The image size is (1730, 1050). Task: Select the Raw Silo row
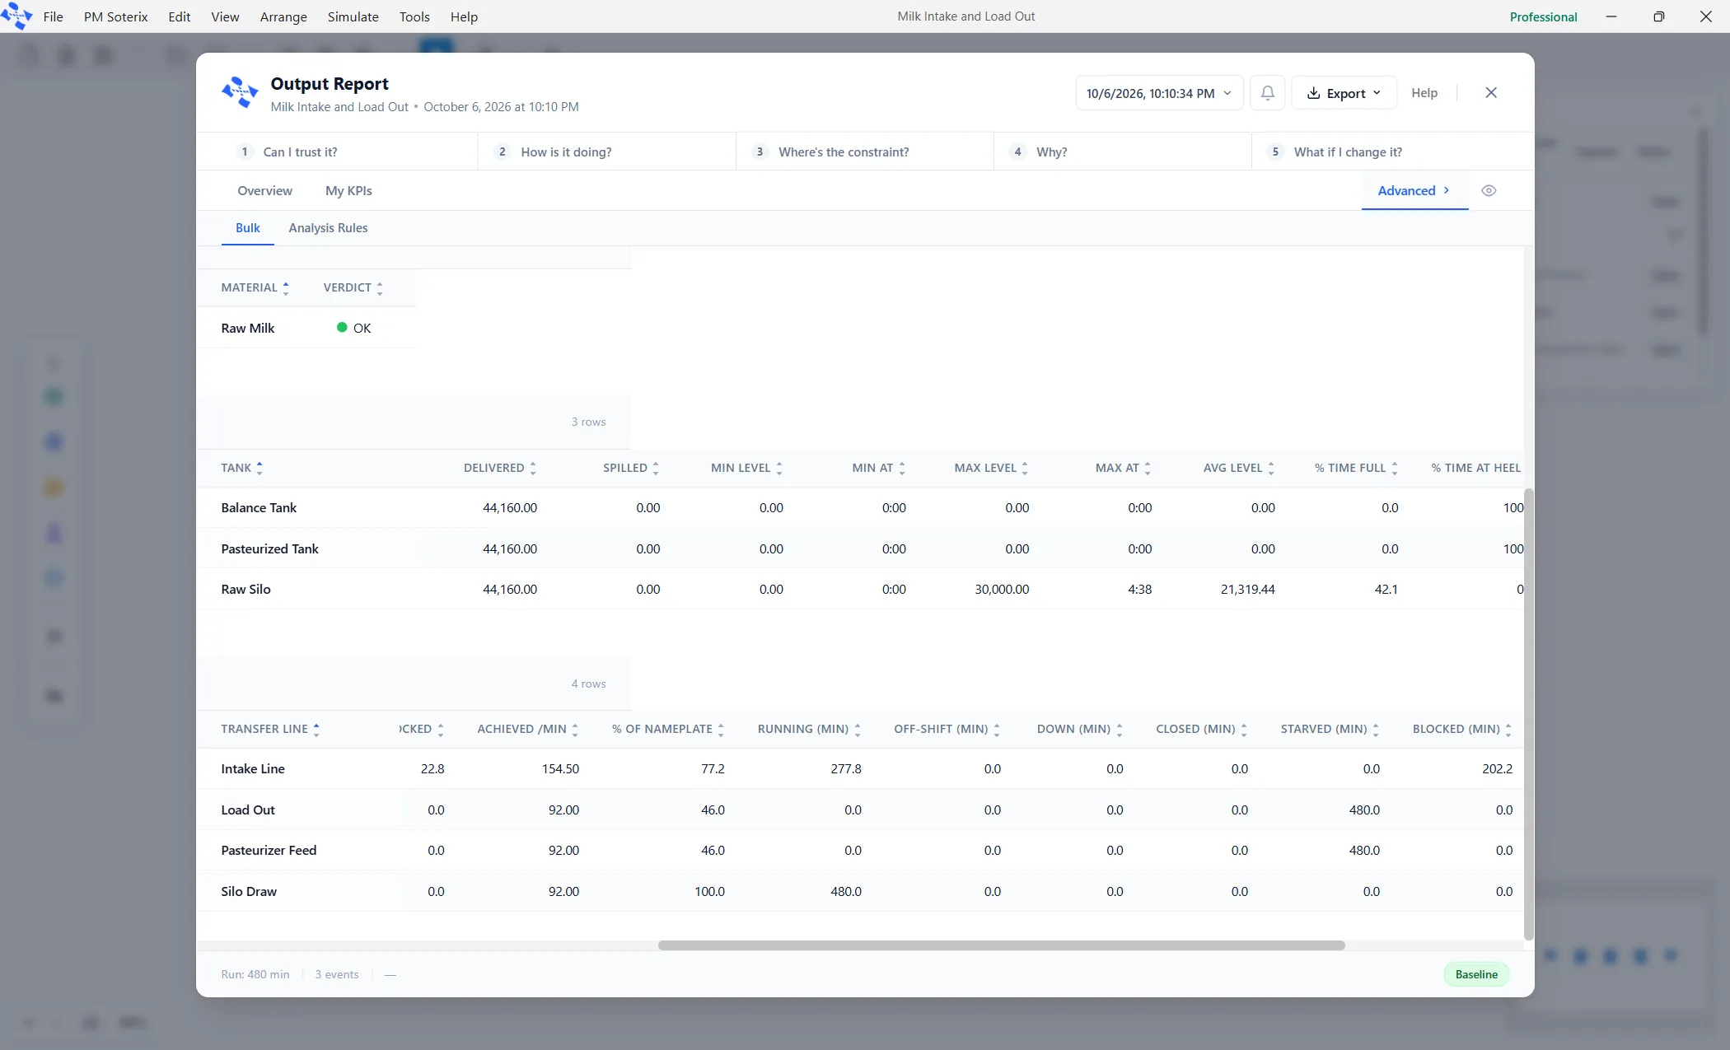[859, 589]
